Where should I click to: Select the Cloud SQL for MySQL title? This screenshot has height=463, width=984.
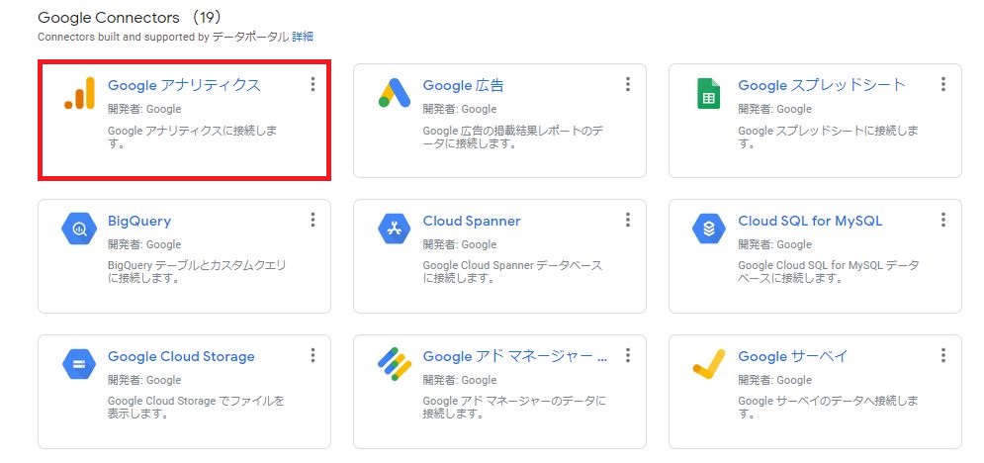(810, 221)
